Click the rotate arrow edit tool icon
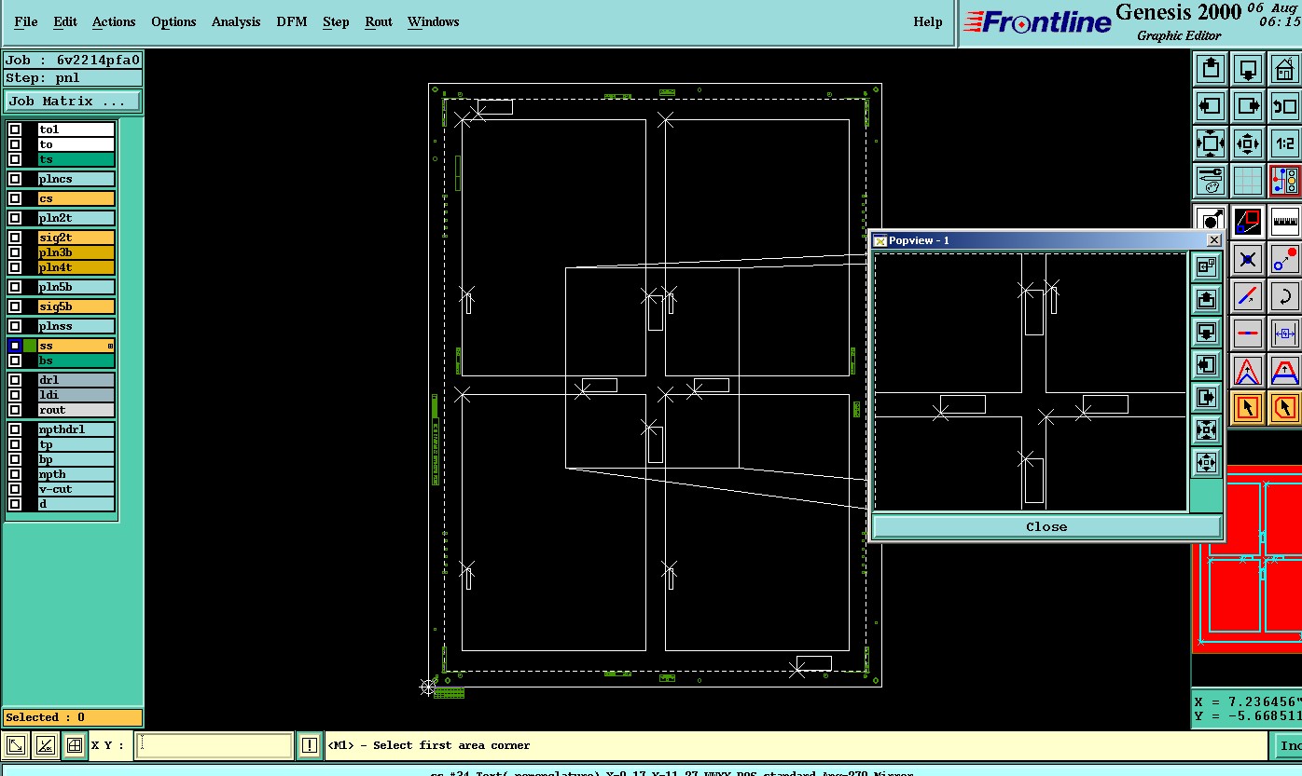 1284,296
